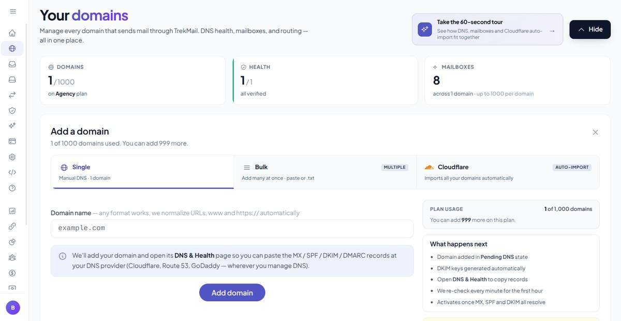Click the Cloudflare logo icon
This screenshot has width=621, height=321.
[429, 167]
